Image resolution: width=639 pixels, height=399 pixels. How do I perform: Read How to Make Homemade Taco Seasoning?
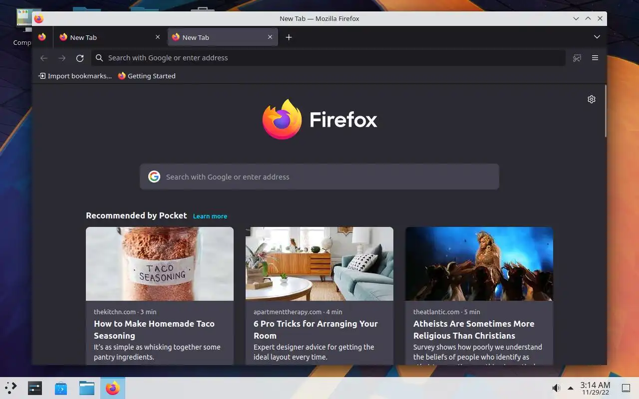coord(154,330)
